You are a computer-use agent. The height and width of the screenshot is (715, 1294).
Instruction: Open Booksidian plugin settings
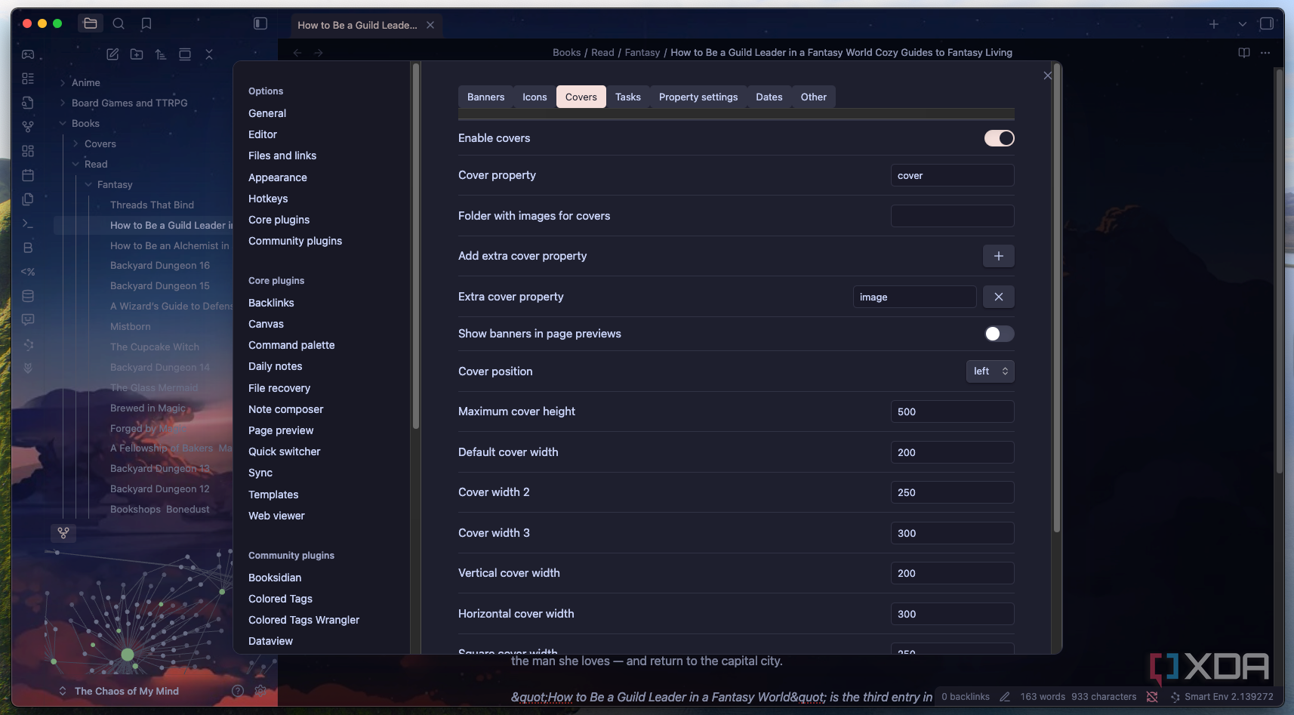pyautogui.click(x=275, y=578)
